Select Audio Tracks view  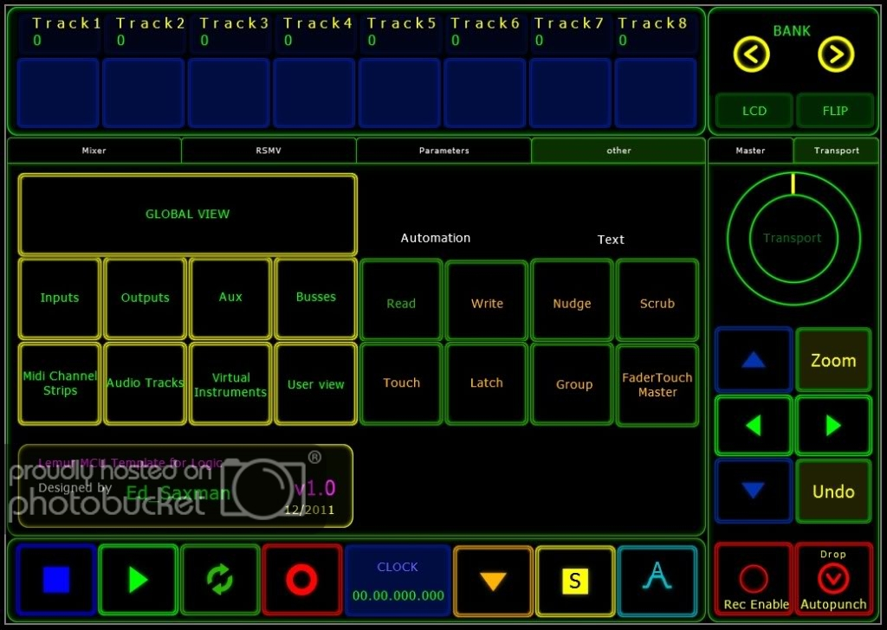click(x=145, y=383)
